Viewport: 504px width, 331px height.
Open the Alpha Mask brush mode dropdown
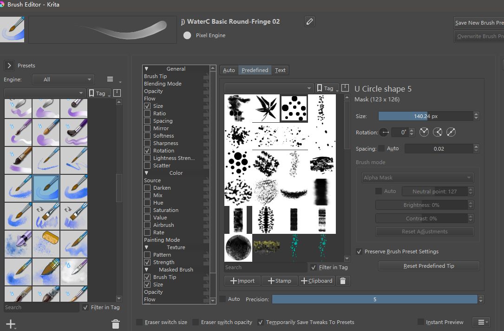point(417,178)
